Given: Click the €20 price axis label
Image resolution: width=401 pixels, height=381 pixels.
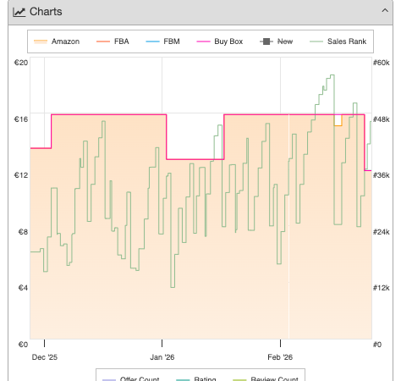Looking at the screenshot, I should tap(21, 63).
